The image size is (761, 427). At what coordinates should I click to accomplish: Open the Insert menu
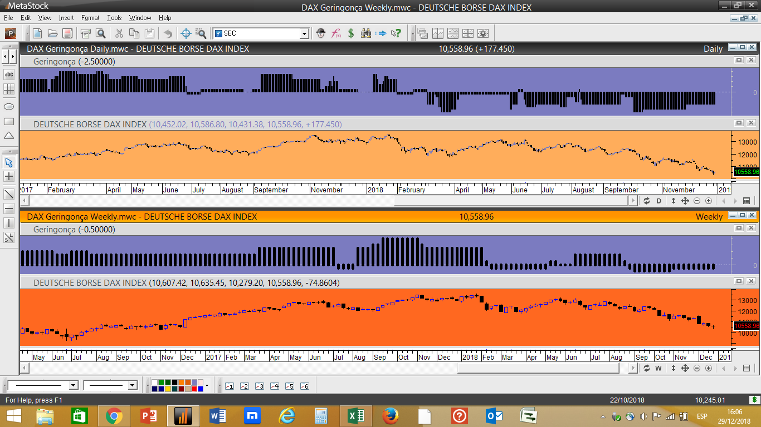click(66, 18)
